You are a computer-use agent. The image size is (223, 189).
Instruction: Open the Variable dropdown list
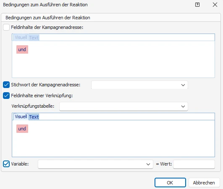95,164
